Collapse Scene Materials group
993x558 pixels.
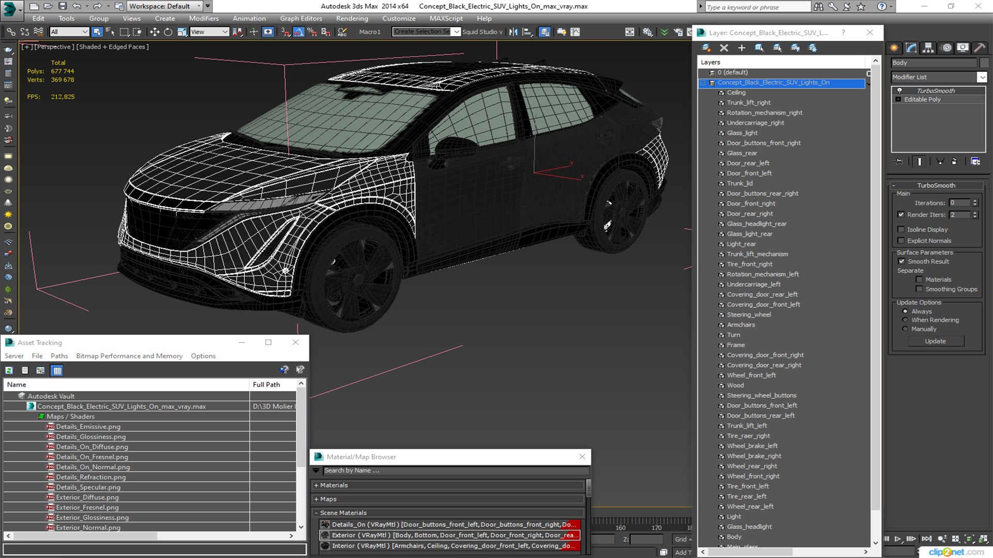click(x=316, y=513)
